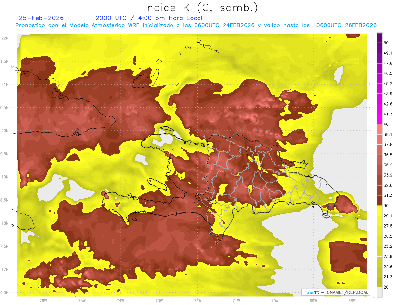Select the "75W" longitude label
The image size is (395, 305).
coord(82,301)
